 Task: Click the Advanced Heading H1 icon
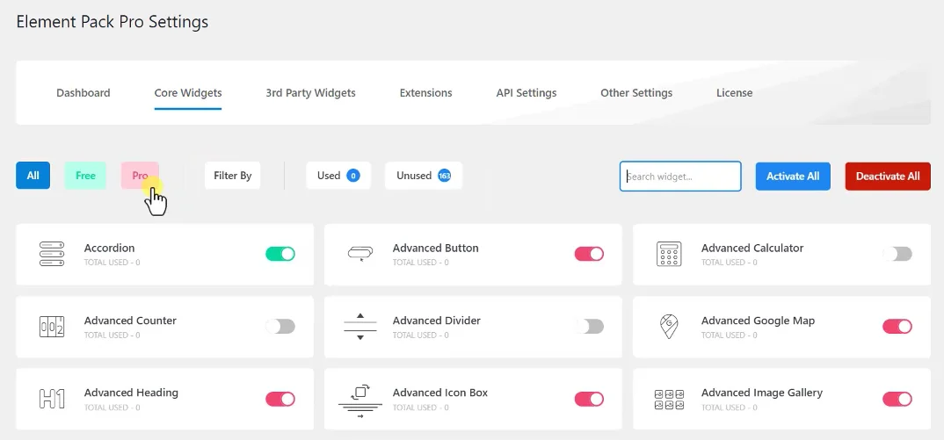pyautogui.click(x=52, y=399)
